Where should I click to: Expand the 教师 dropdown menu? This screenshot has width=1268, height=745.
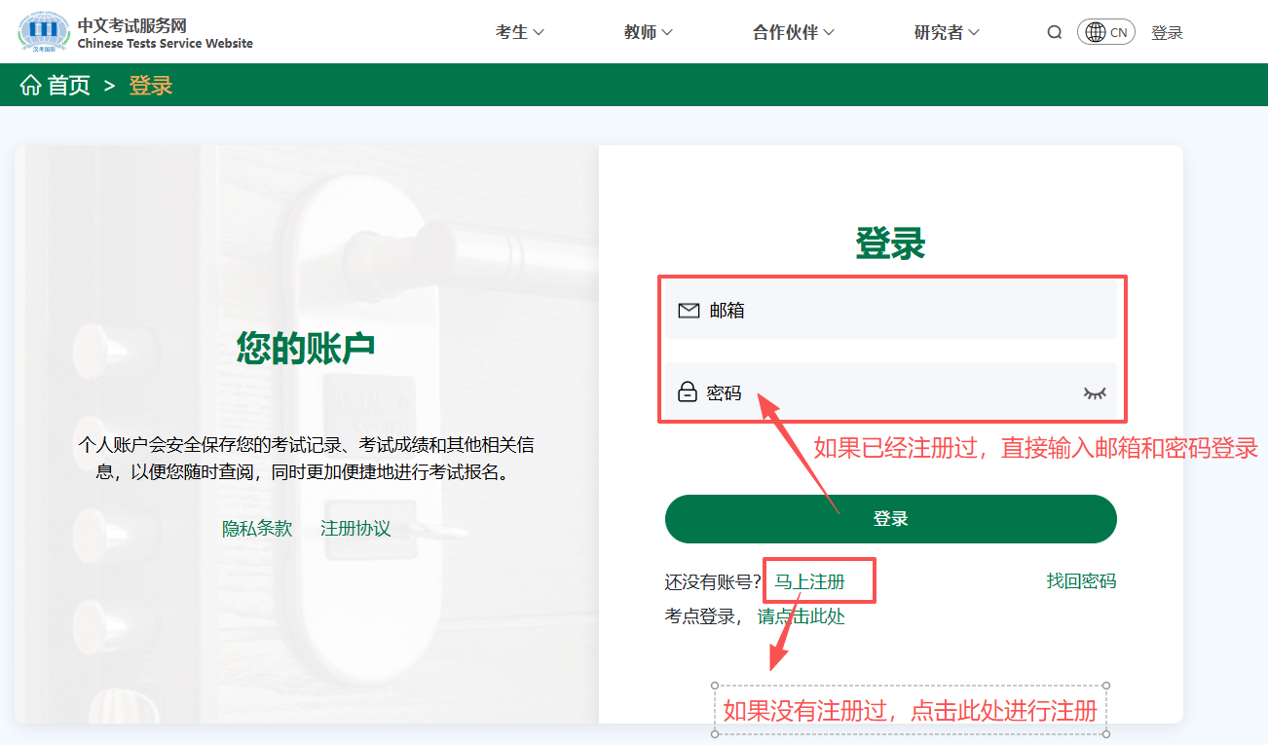pos(648,32)
